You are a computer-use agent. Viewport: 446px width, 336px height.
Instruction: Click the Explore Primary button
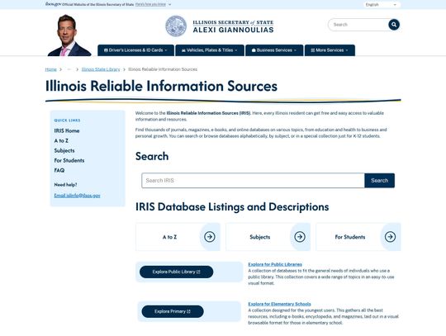pos(173,311)
